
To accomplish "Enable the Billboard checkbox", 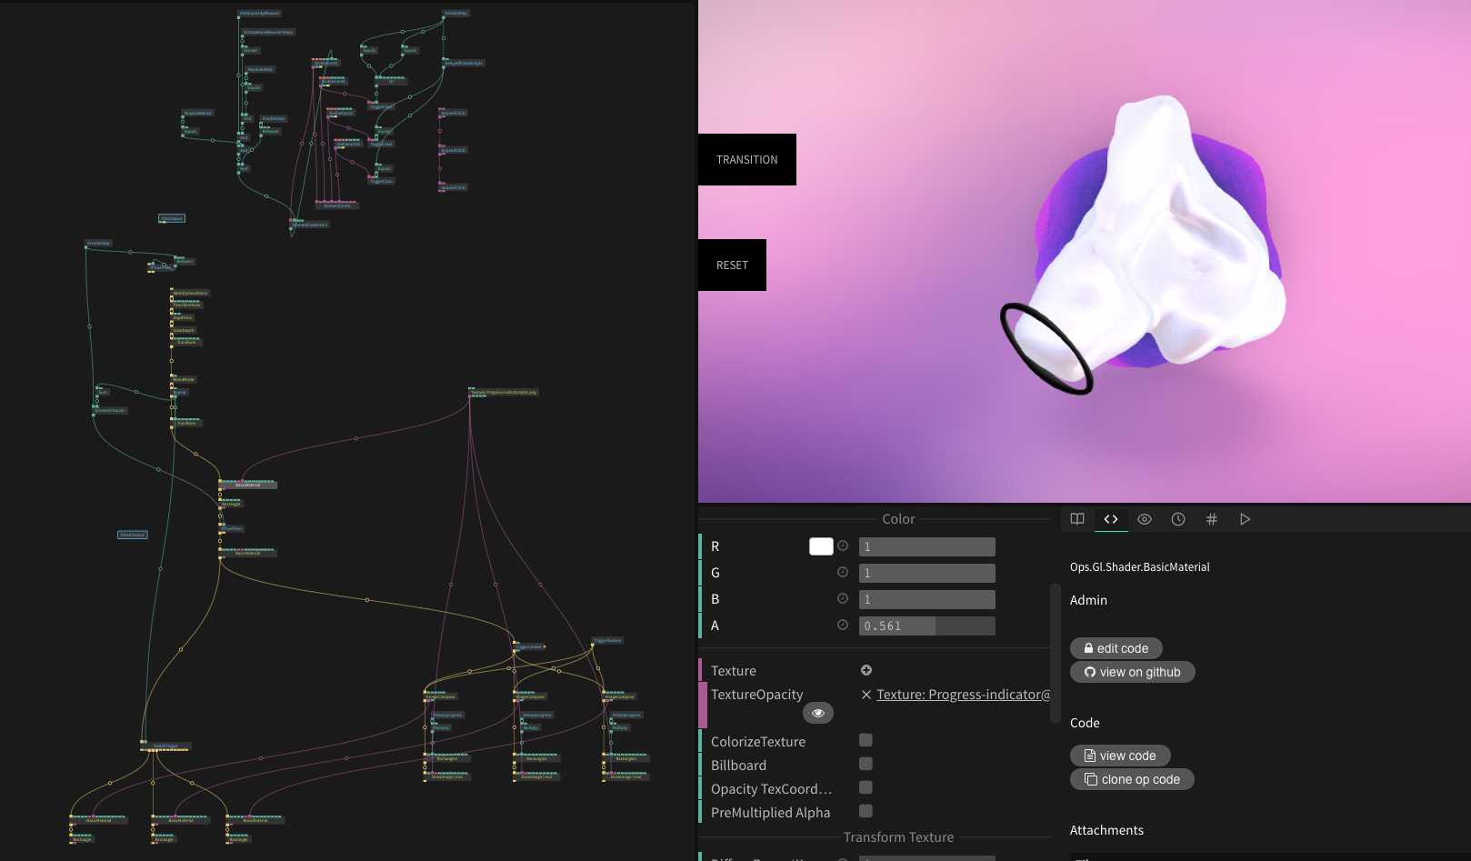I will pyautogui.click(x=865, y=765).
